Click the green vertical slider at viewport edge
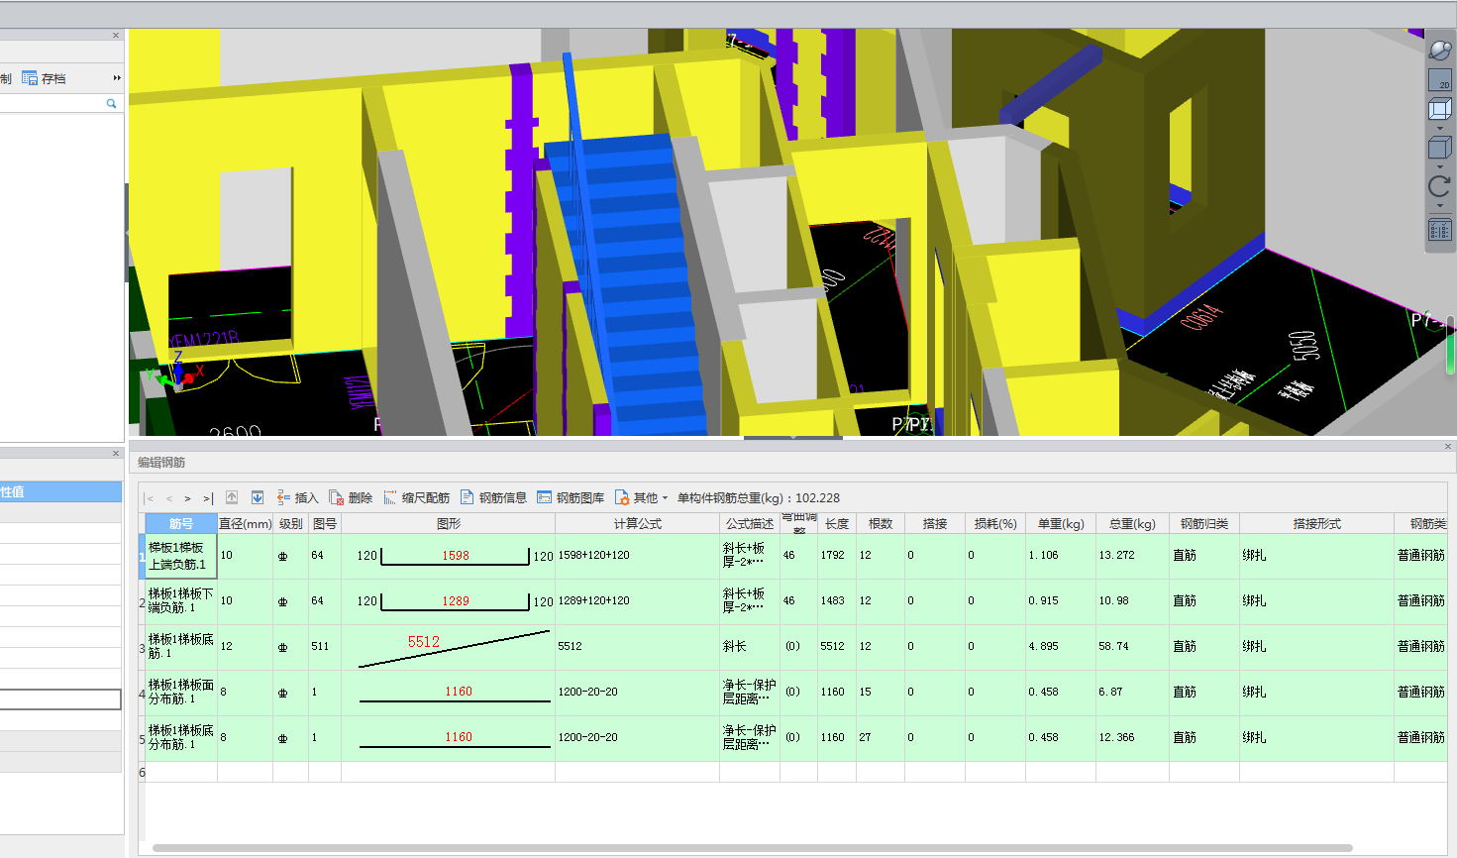Screen dimensions: 1457x858 coord(1451,347)
